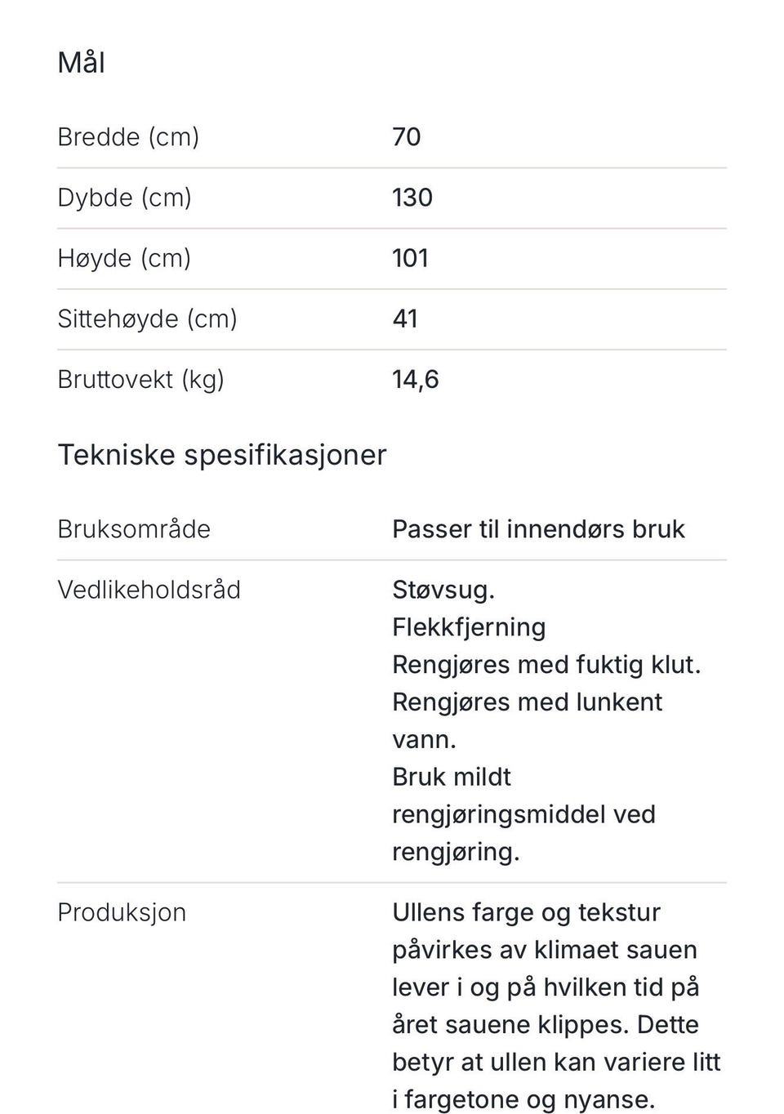The height and width of the screenshot is (1114, 784).
Task: Select the text Passer til innendørs bruk
Action: [538, 529]
